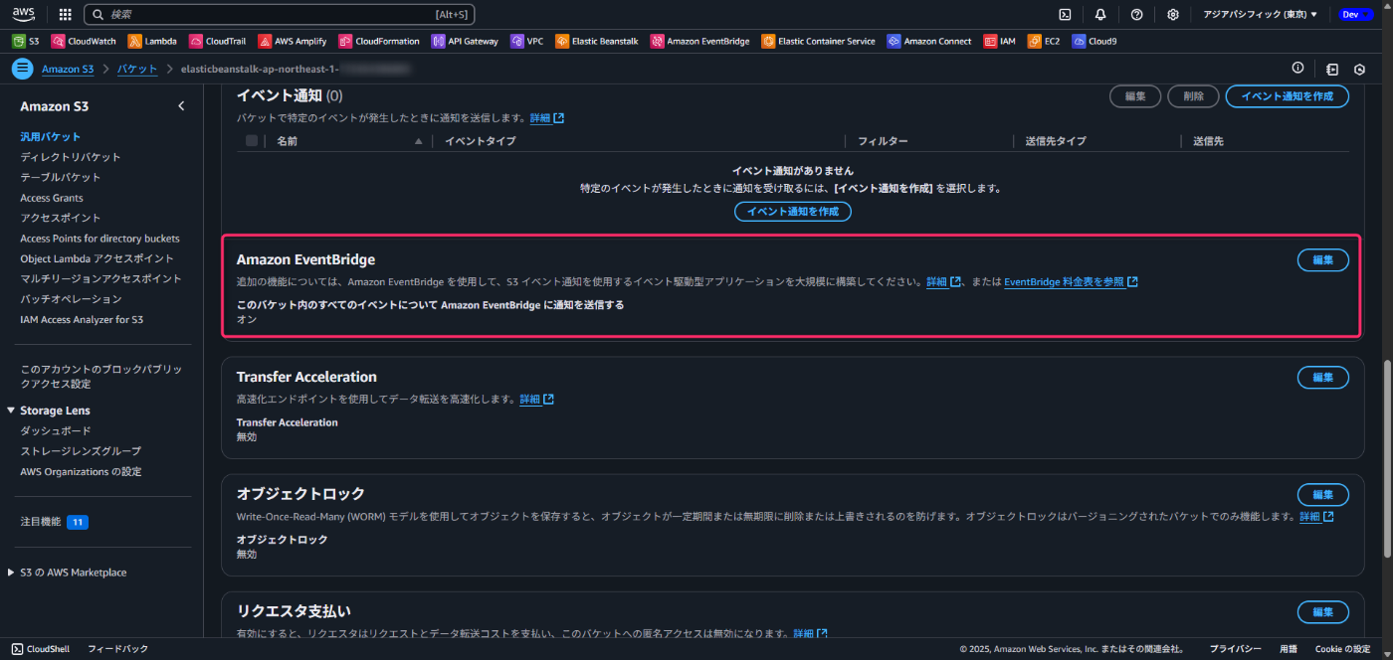This screenshot has height=660, width=1393.
Task: Open CloudWatch favorite shortcut
Action: [x=84, y=42]
